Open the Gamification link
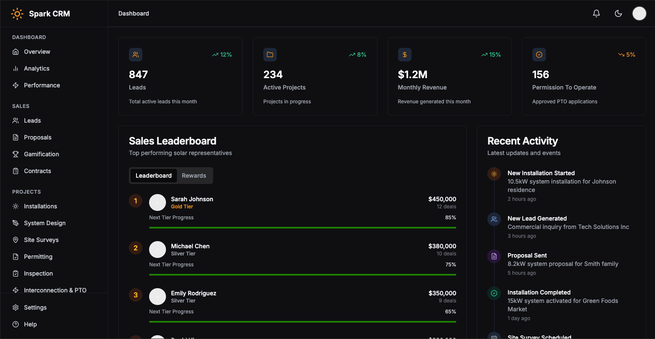The image size is (655, 339). click(42, 154)
